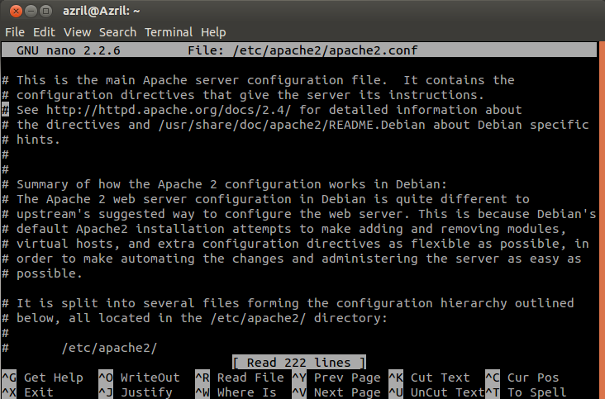Viewport: 605px width, 399px height.
Task: Click the line starting 'virtual hosts, and extra'
Action: [295, 244]
